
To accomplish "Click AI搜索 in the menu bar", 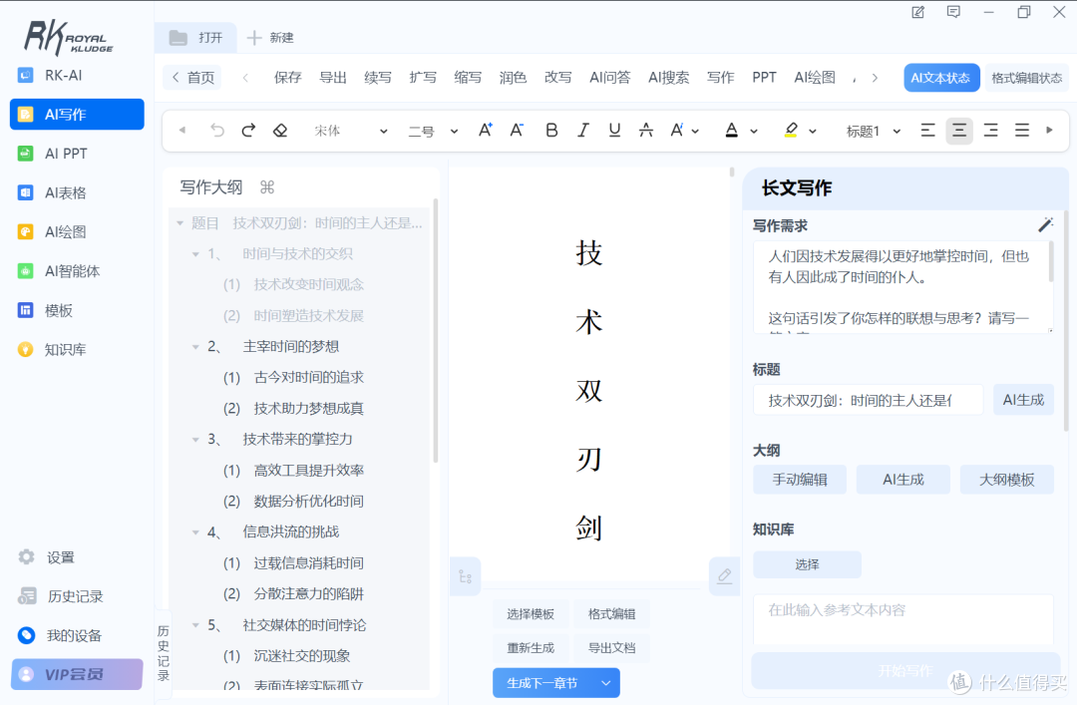I will tap(668, 77).
